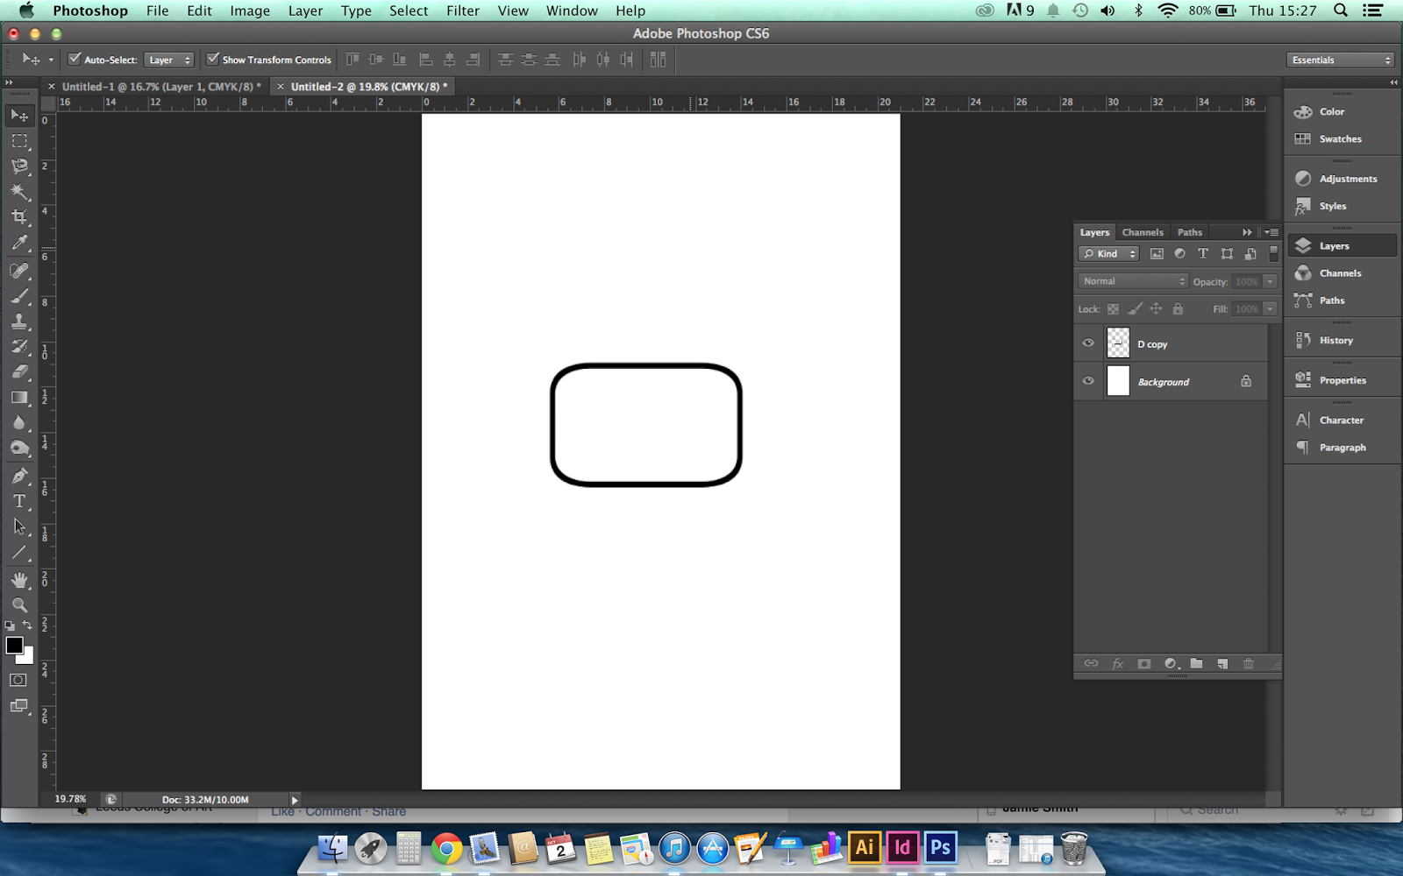Open the History panel

[x=1335, y=341]
